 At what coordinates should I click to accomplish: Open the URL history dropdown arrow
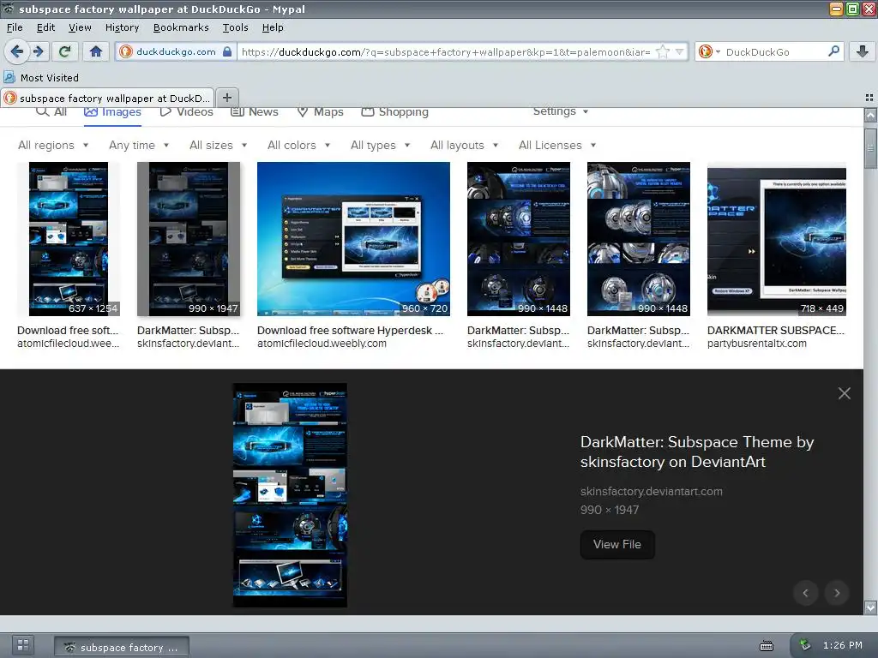679,51
